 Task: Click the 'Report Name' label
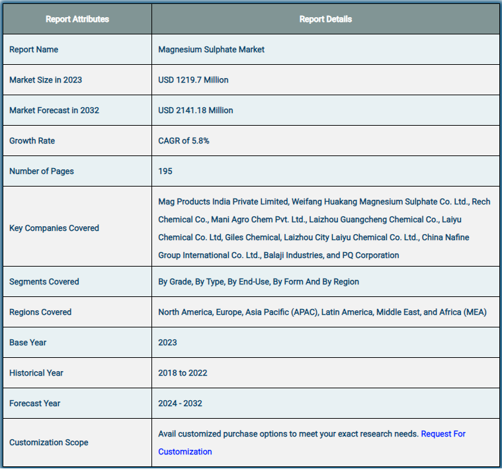[x=34, y=50]
